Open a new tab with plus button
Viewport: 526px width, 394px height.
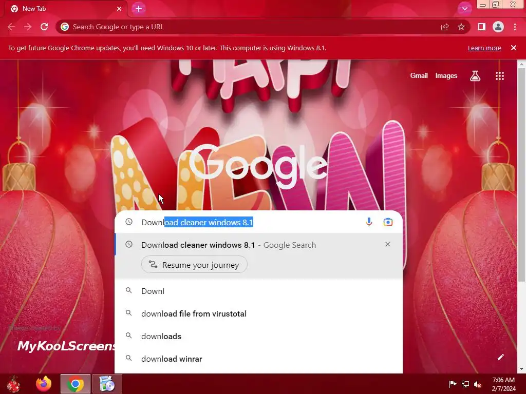[x=139, y=9]
